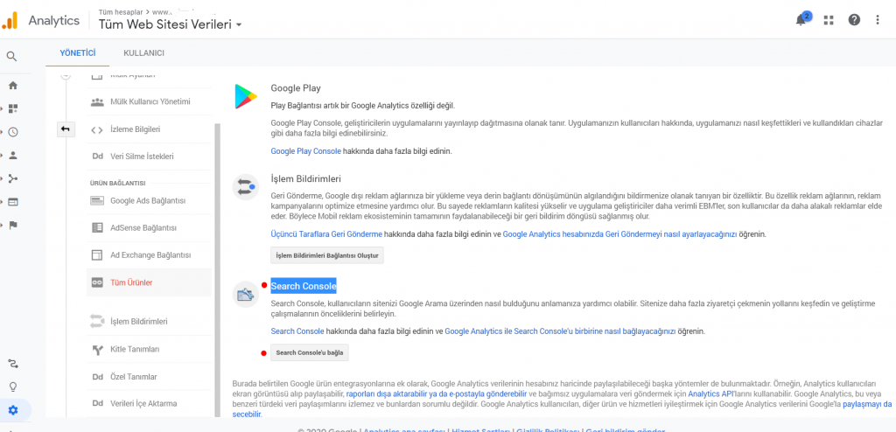Open Özel Tanımlar
The image size is (896, 432).
pos(149,377)
